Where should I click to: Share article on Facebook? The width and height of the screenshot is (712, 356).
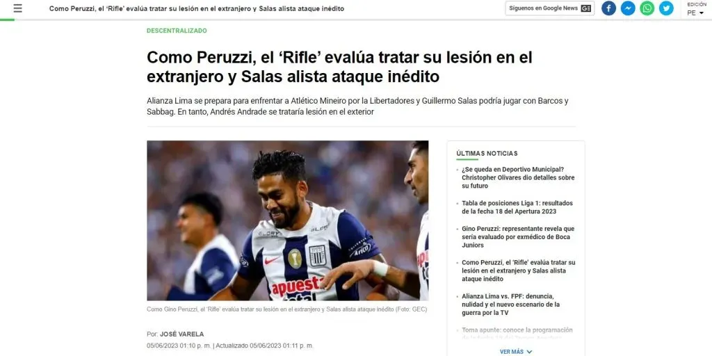tap(608, 8)
